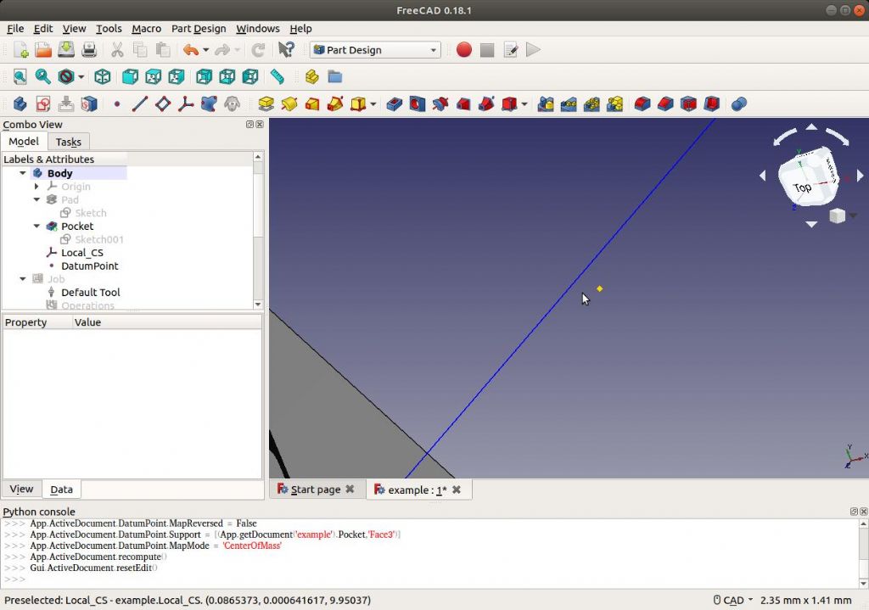Viewport: 869px width, 610px height.
Task: Collapse the Pocket tree node
Action: tap(36, 226)
